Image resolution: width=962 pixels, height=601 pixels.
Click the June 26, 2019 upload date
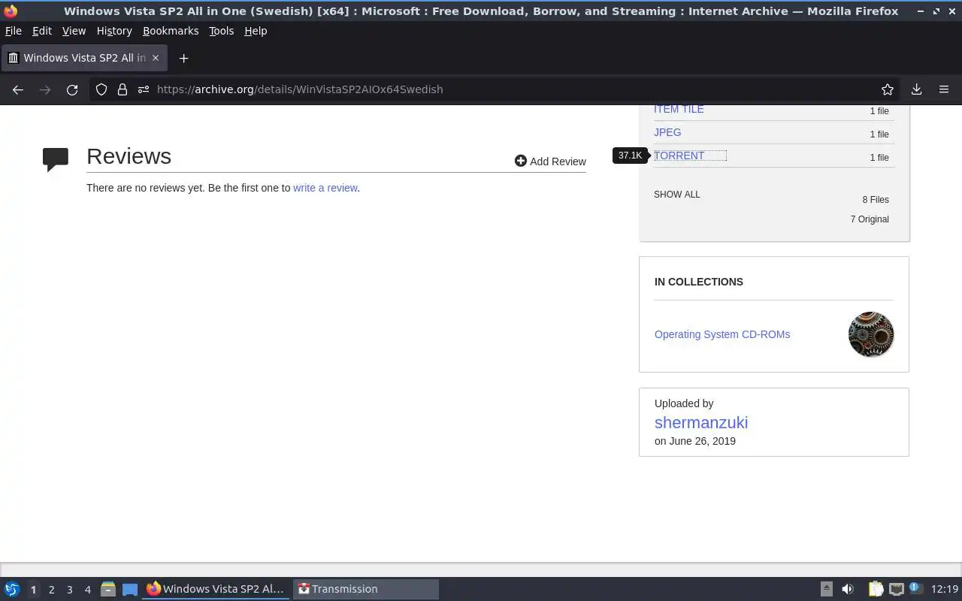(x=702, y=441)
